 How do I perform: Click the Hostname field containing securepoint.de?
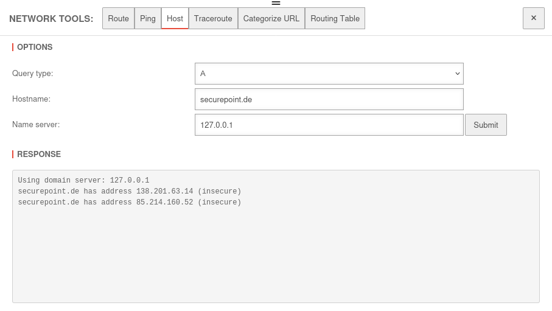(x=329, y=99)
